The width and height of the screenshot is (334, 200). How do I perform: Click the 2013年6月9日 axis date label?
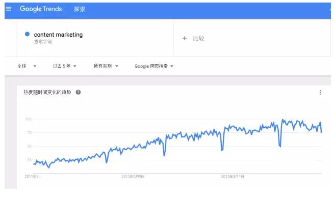point(133,177)
